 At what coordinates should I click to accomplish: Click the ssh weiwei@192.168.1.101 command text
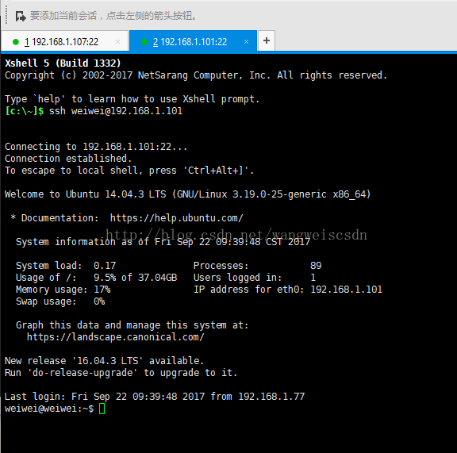tap(116, 111)
